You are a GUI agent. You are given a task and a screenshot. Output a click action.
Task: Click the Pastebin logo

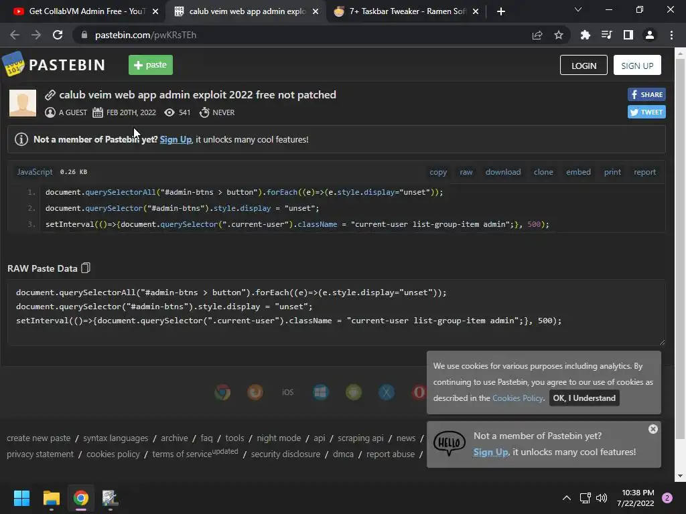tap(54, 65)
